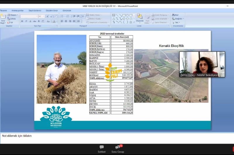Toggle italic text formatting
Screen dimensions: 234x155
coord(26,21)
